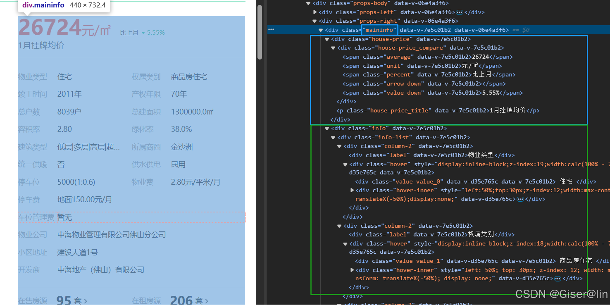610x305 pixels.
Task: Click 中海物业管理有限公司佛山分公司 company name
Action: point(112,235)
